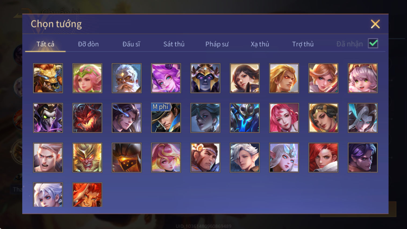This screenshot has height=229, width=407.
Task: Pick the dark knight with glowing visor
Action: coord(127,158)
